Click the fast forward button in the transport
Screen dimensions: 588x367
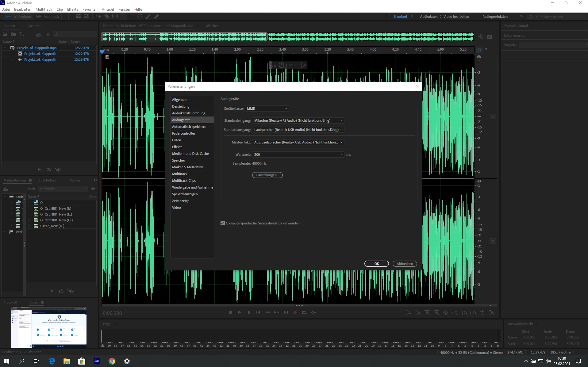(x=276, y=312)
